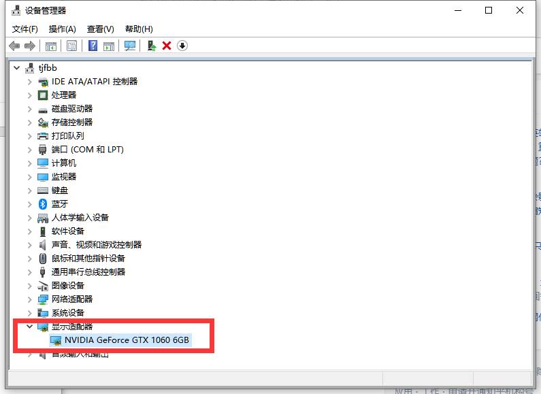Click the disable device down-arrow icon
541x394 pixels.
tap(182, 46)
